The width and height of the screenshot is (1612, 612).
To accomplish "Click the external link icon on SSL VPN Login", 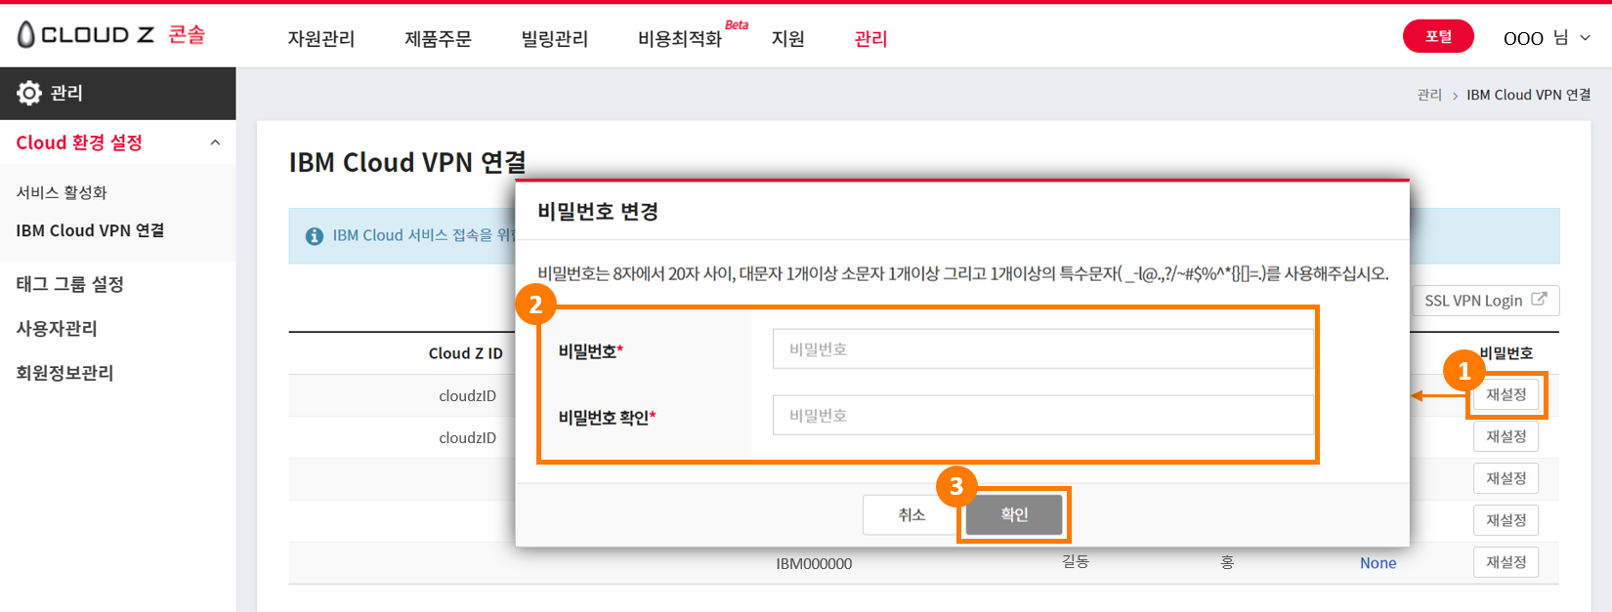I will coord(1539,300).
